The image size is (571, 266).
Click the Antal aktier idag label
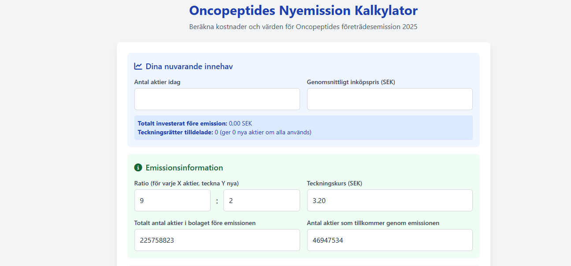[157, 82]
